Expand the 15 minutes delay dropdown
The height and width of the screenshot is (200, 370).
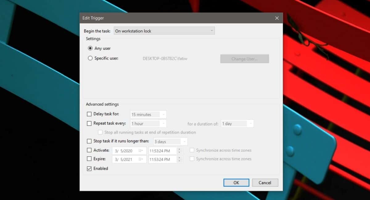[x=148, y=114]
